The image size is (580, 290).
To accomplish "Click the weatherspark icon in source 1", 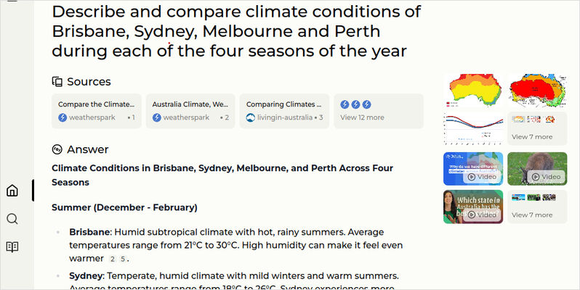I will click(x=63, y=117).
